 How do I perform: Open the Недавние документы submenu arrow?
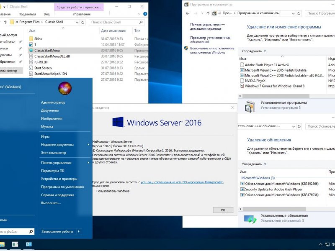click(x=88, y=144)
